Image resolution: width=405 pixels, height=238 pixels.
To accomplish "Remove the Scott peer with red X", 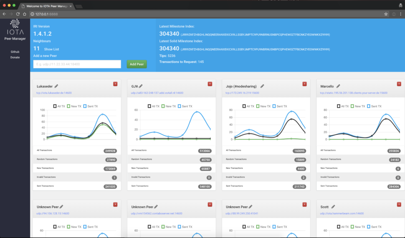I will 399,204.
